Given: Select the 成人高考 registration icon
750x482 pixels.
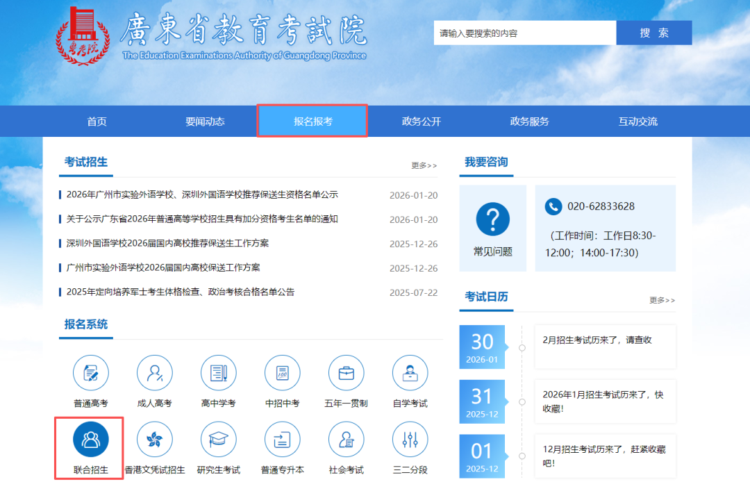Looking at the screenshot, I should (155, 373).
